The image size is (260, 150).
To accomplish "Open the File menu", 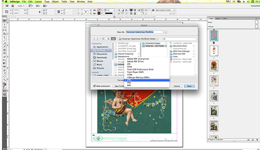I will click(24, 2).
